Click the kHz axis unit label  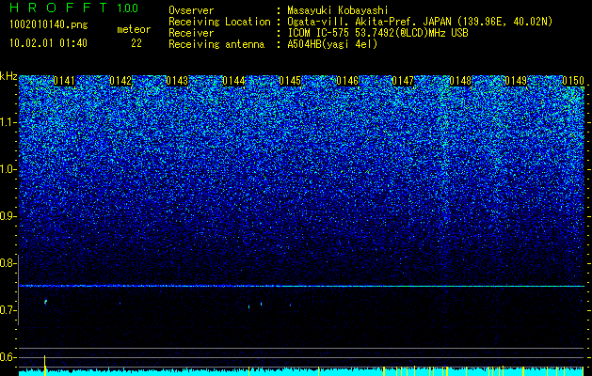click(8, 76)
